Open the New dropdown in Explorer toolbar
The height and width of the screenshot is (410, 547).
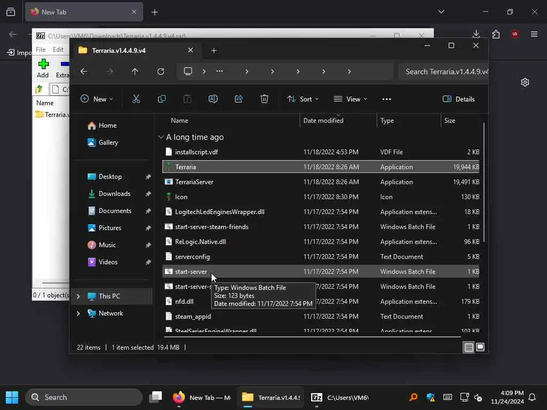click(x=97, y=99)
